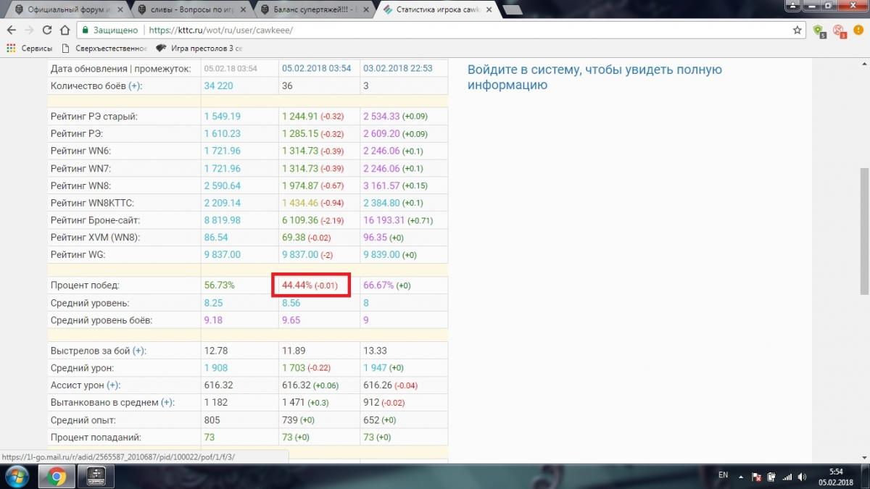Open the Игра престолов 3 bookmark

(x=199, y=49)
